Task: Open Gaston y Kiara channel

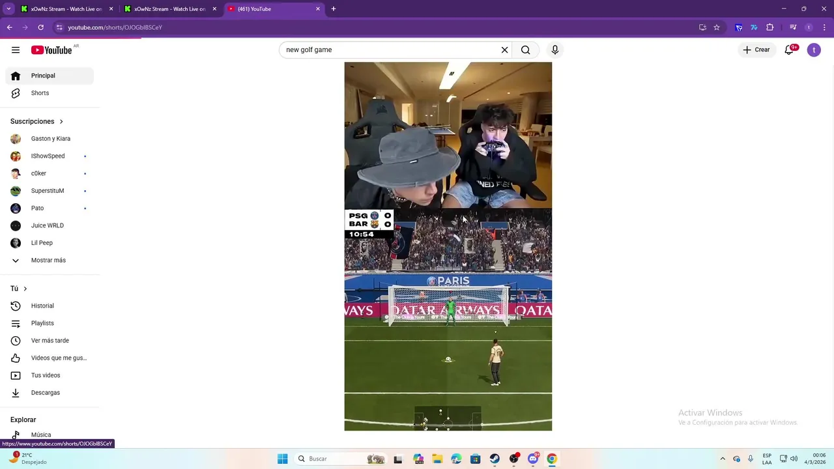Action: coord(50,139)
